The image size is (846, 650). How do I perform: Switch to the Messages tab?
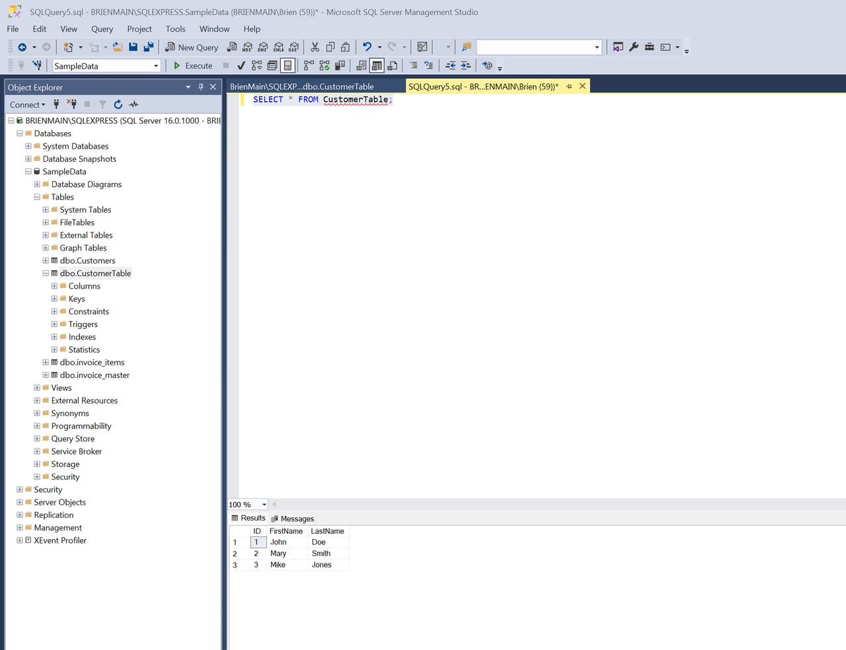(296, 518)
